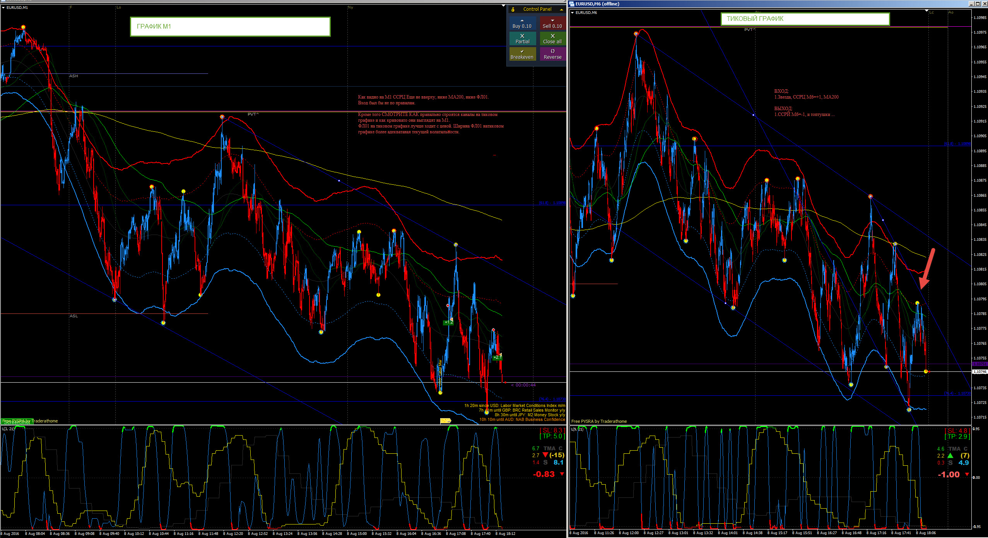Screen dimensions: 988x538
Task: Click the -1.00 indicator value
Action: pyautogui.click(x=949, y=475)
